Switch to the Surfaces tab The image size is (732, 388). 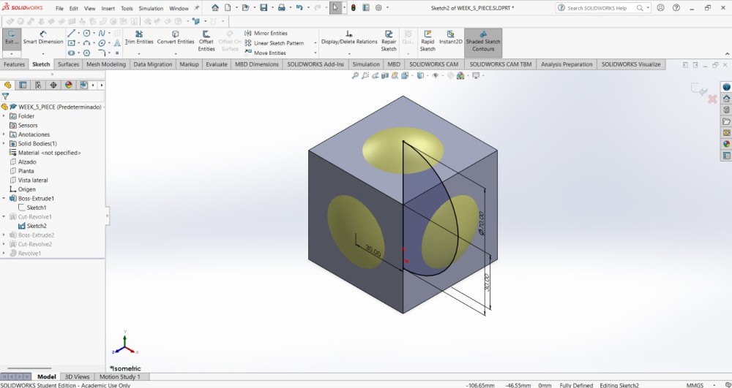[68, 64]
